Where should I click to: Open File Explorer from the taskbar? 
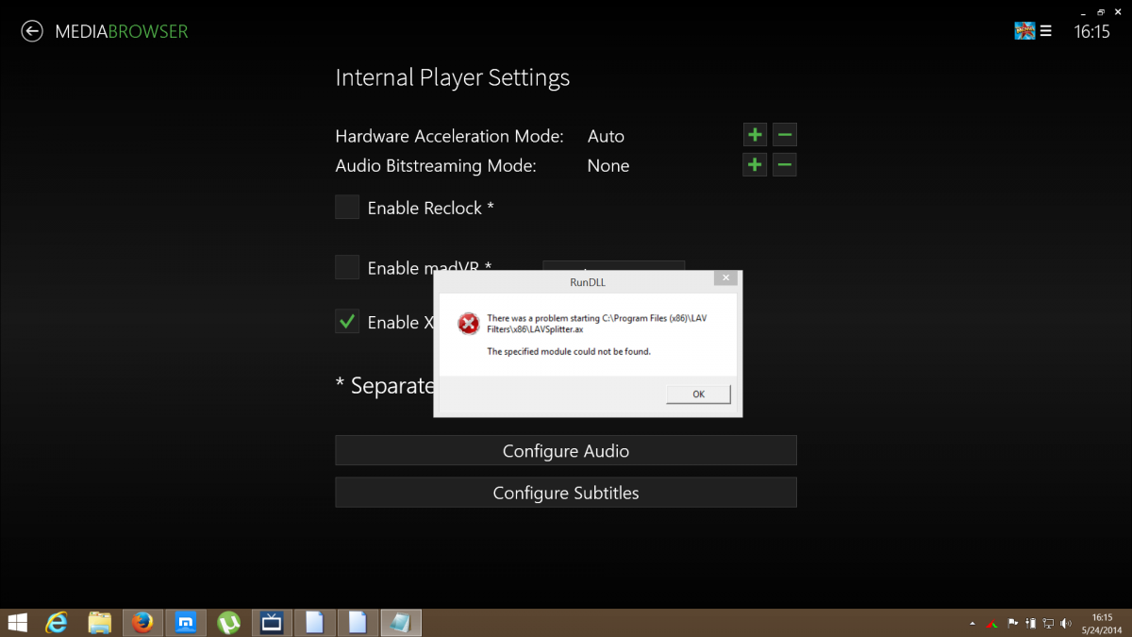point(100,622)
